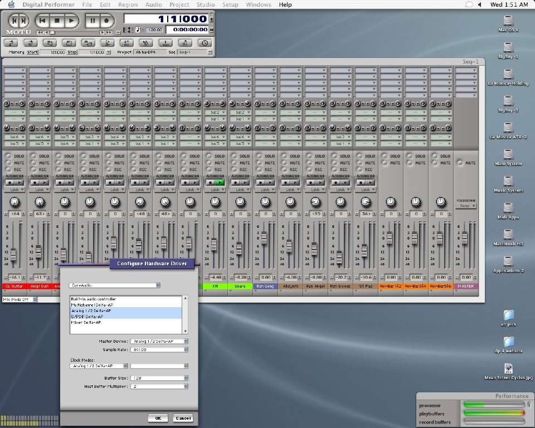Open the Help menu

[285, 4]
